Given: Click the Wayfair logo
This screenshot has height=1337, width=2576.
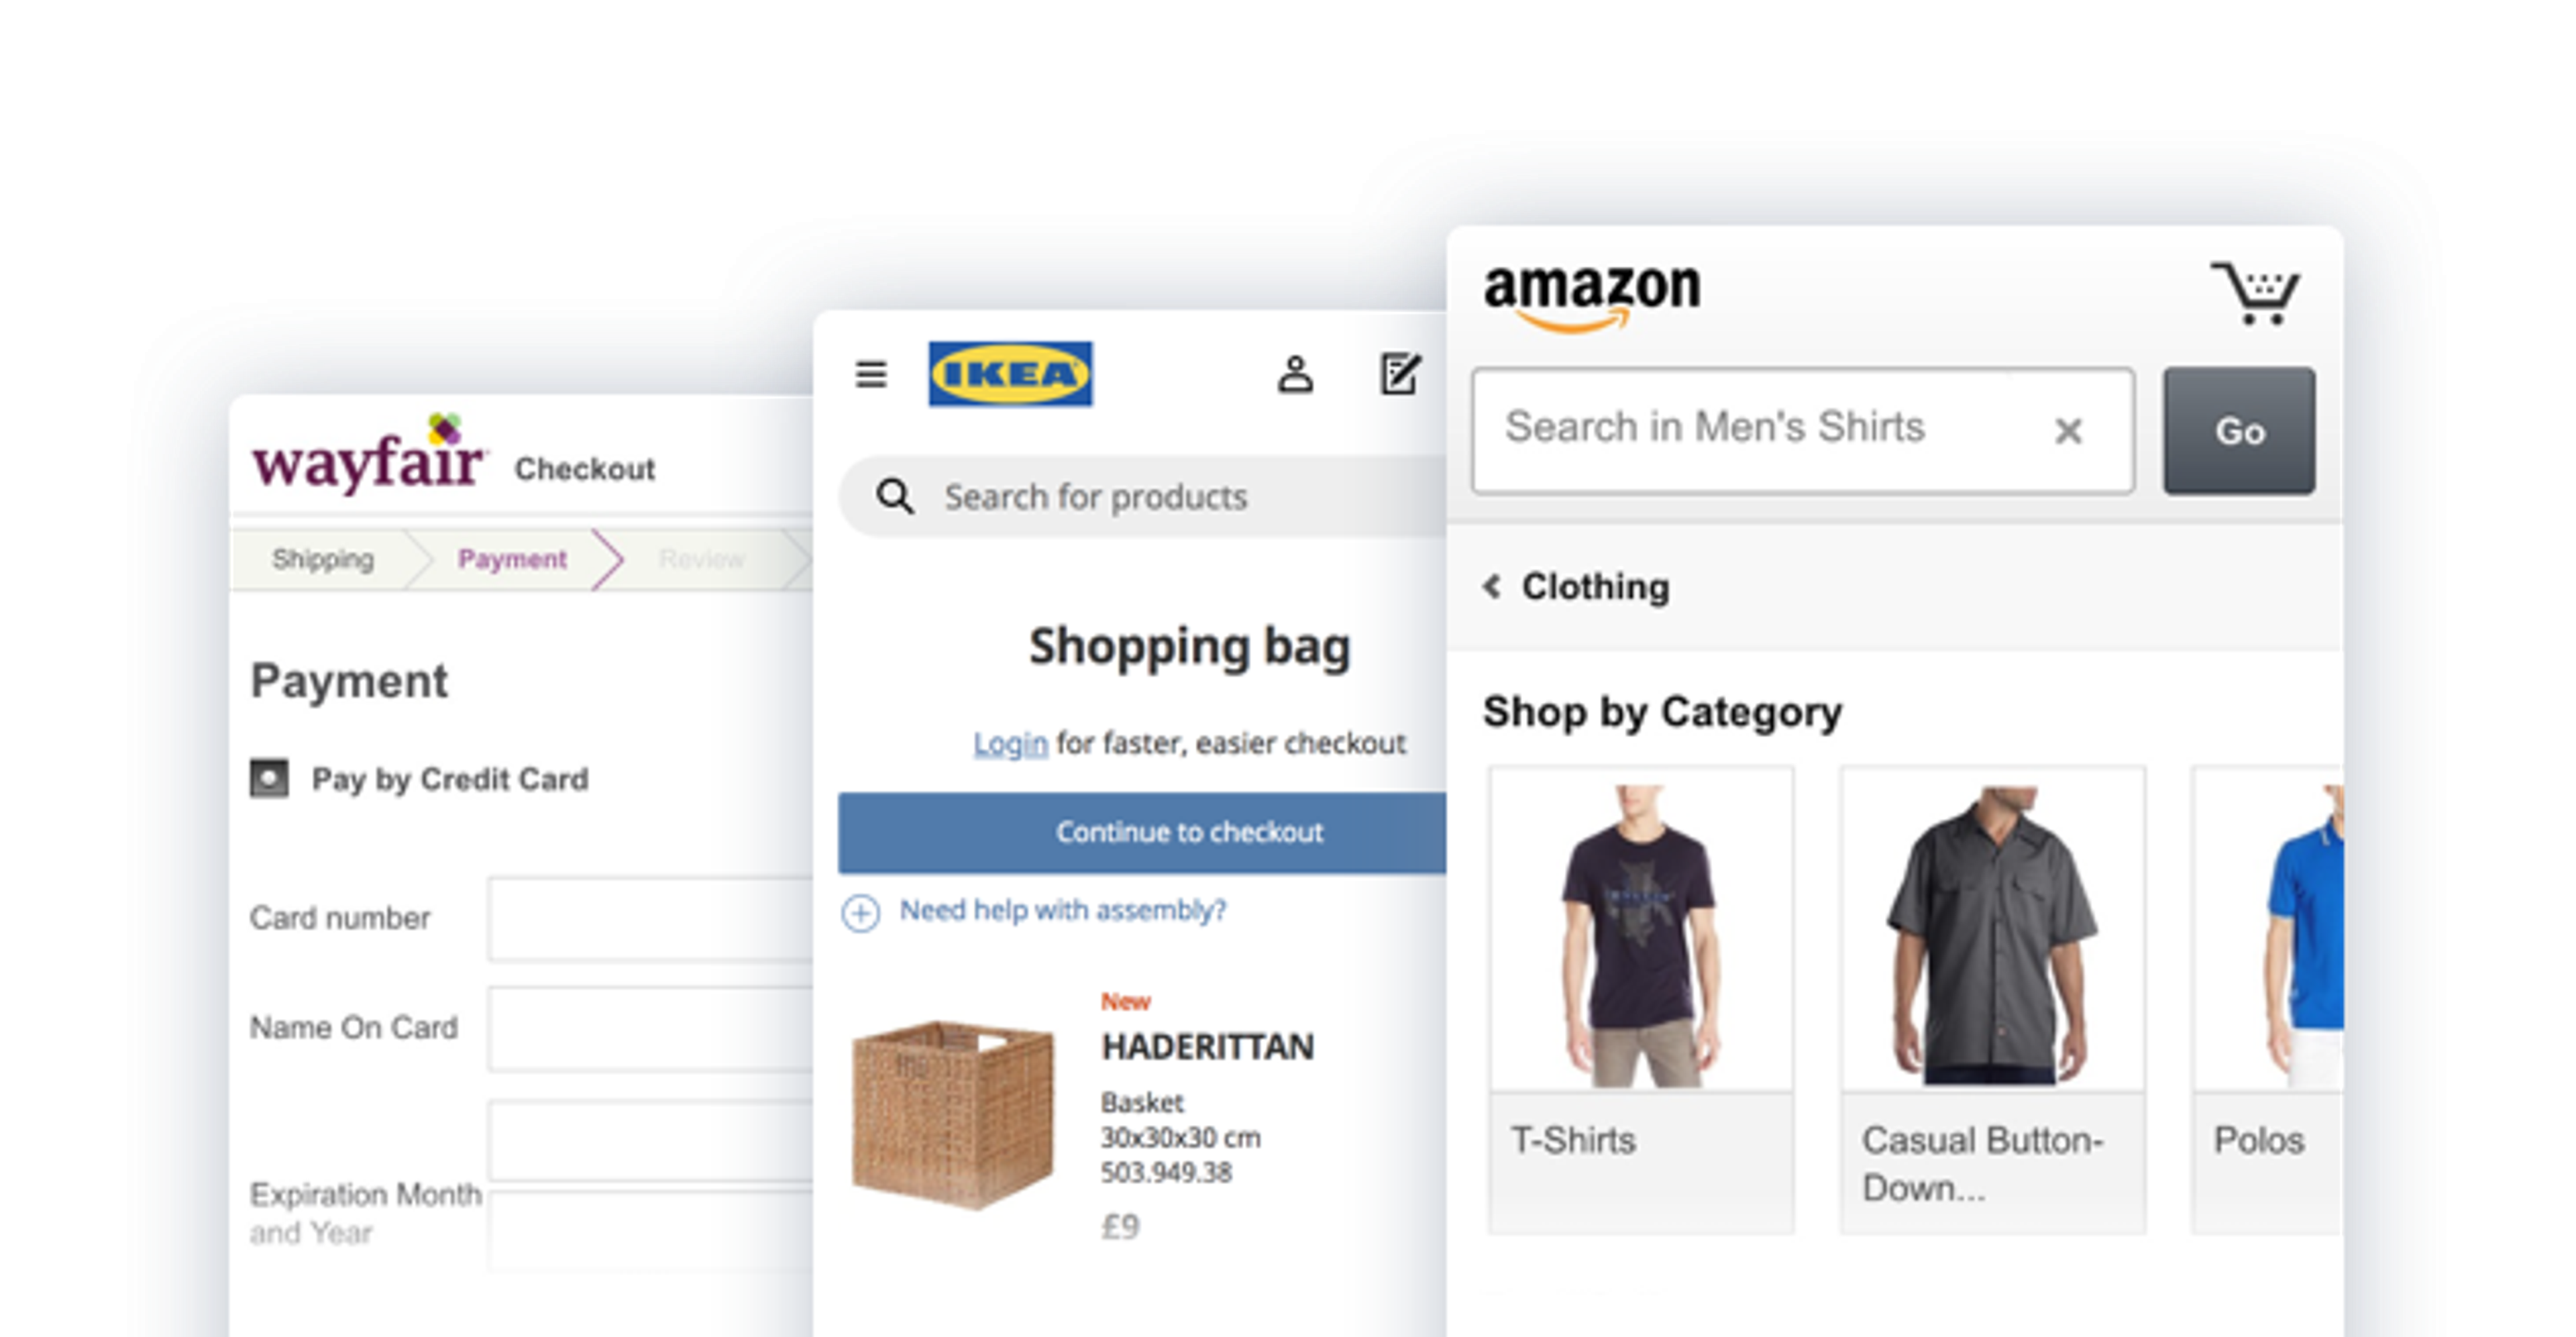Looking at the screenshot, I should [368, 455].
